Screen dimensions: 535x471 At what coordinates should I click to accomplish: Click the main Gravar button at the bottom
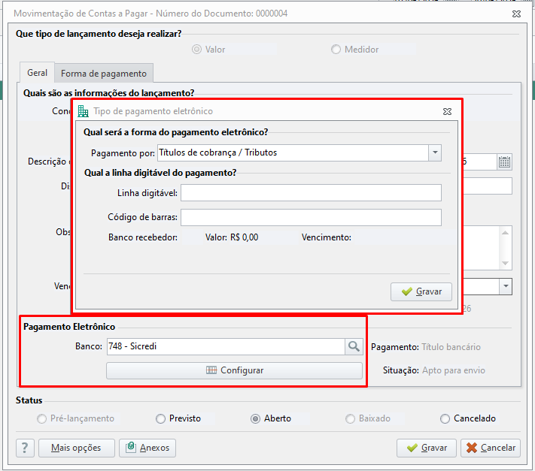click(426, 448)
